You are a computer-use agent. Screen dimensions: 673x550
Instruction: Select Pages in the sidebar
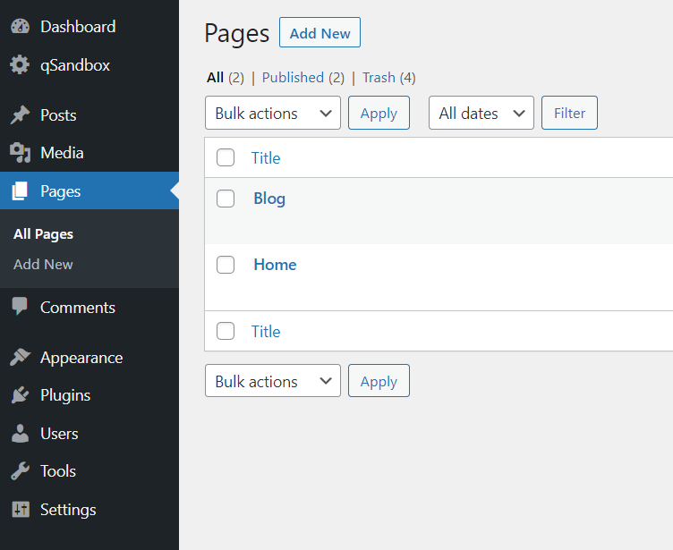point(89,190)
